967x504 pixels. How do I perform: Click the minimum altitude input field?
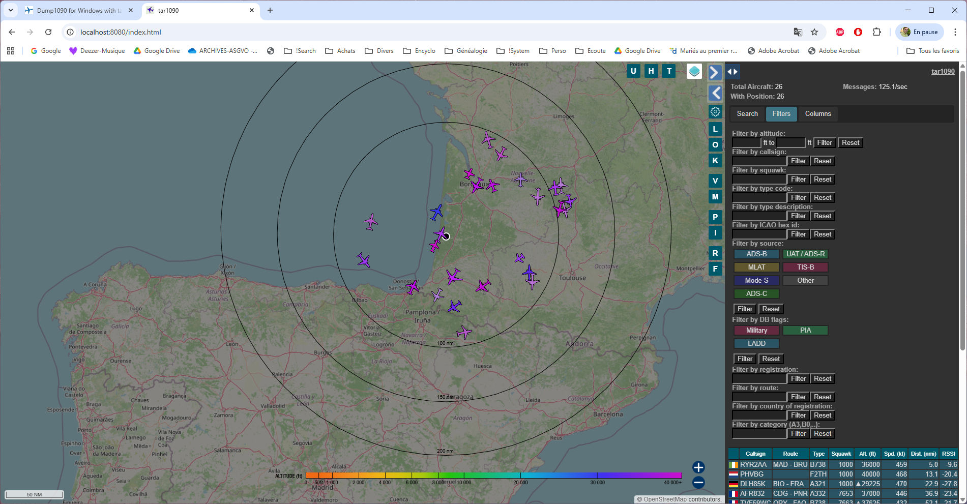pyautogui.click(x=747, y=143)
